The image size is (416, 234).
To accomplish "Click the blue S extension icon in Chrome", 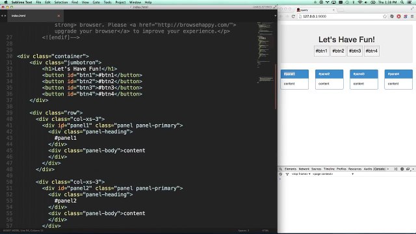I will coord(406,16).
